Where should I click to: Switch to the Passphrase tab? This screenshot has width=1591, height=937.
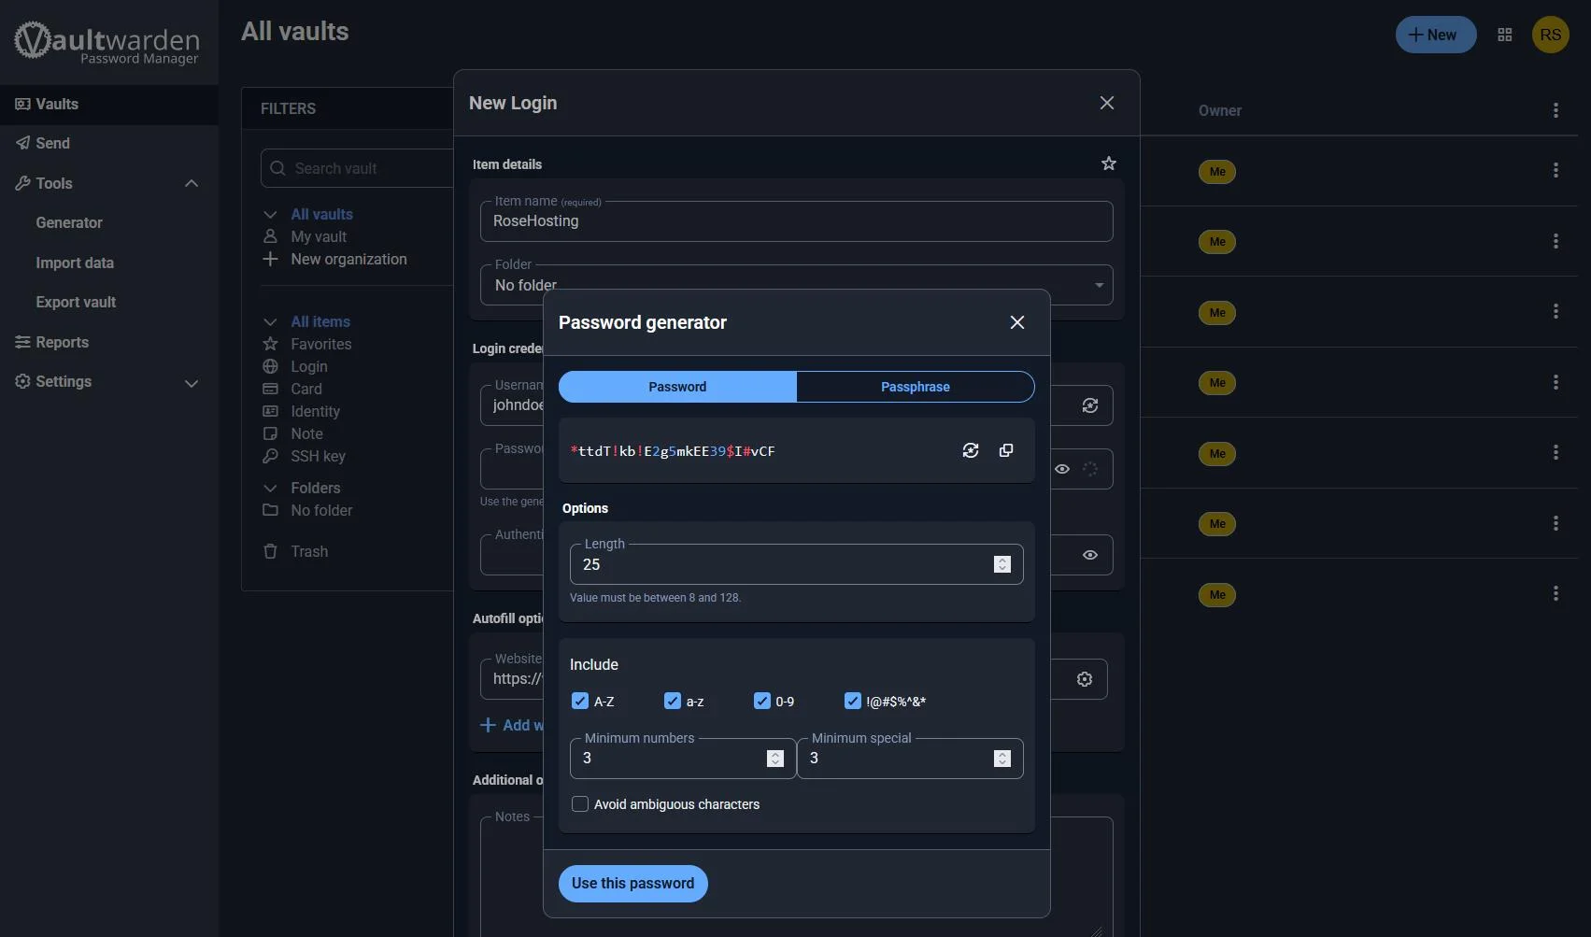915,387
